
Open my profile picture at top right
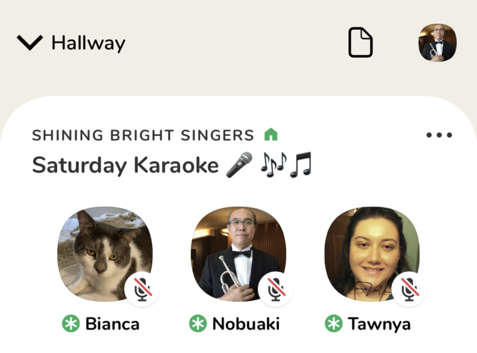click(x=437, y=43)
